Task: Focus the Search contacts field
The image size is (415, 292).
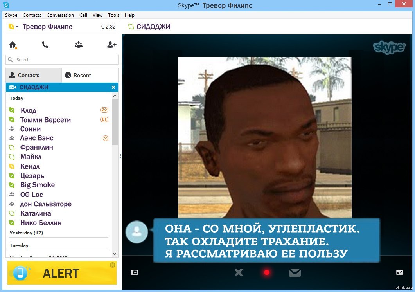Action: (62, 60)
